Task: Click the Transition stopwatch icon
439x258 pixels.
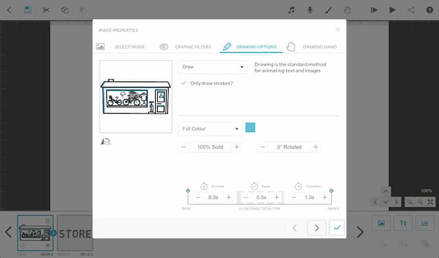Action: pyautogui.click(x=298, y=186)
